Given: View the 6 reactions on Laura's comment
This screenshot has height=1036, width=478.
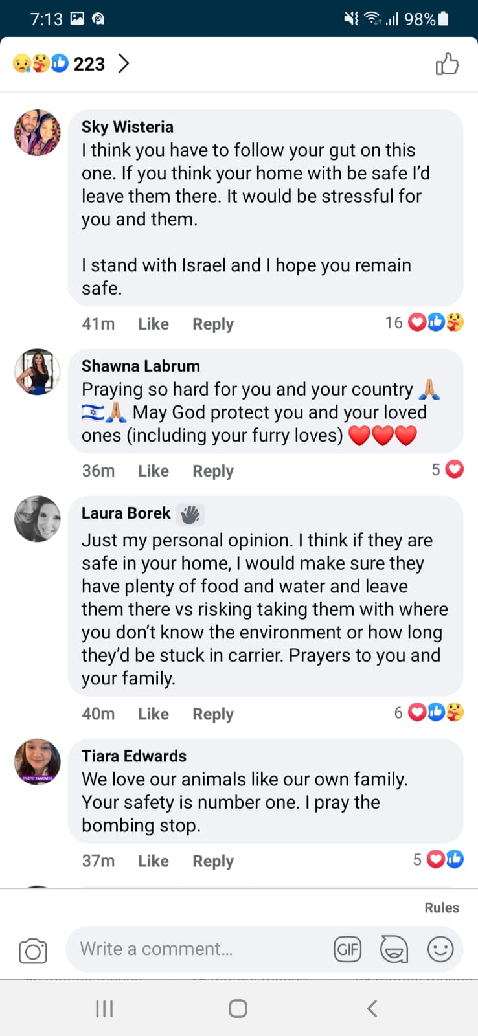Looking at the screenshot, I should 429,712.
